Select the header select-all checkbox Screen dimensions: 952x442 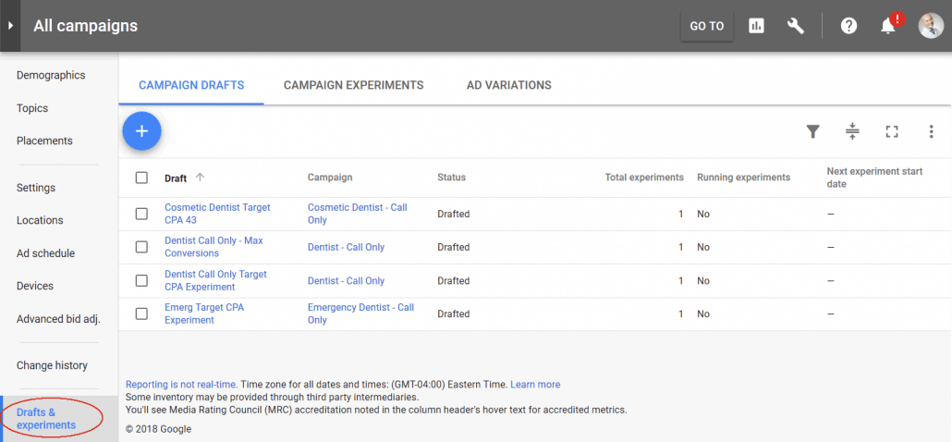coord(141,178)
